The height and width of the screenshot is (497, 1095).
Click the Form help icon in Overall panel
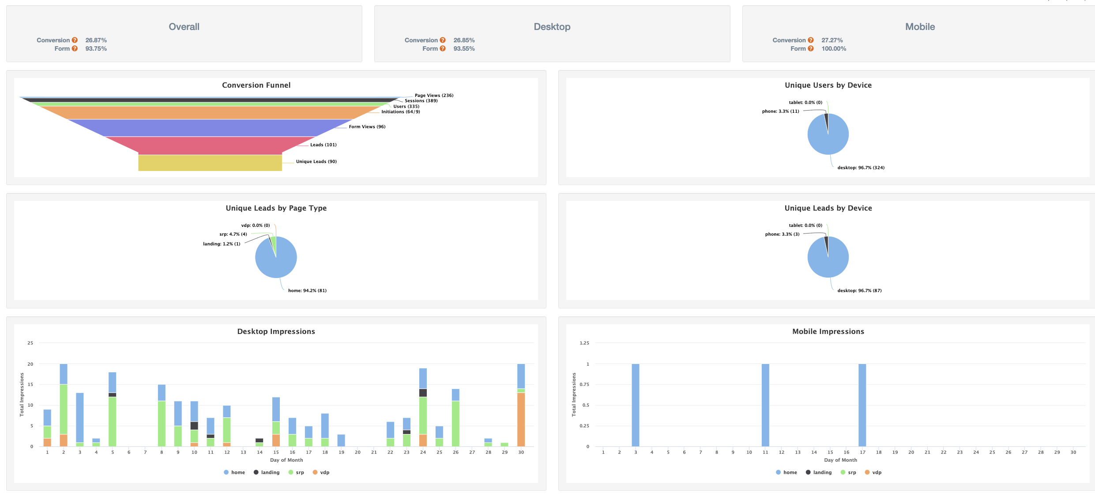click(x=75, y=48)
